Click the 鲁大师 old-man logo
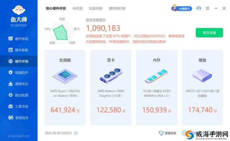Screen dimensions: 230x141 (x=19, y=10)
